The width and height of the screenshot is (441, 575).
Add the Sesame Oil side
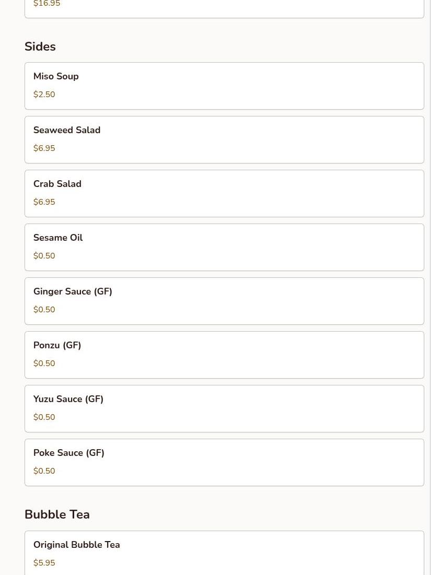coord(224,247)
